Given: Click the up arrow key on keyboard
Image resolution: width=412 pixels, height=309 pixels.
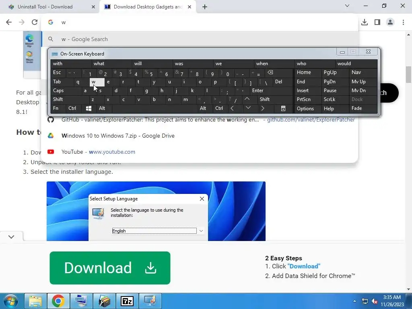Looking at the screenshot, I should [x=247, y=99].
